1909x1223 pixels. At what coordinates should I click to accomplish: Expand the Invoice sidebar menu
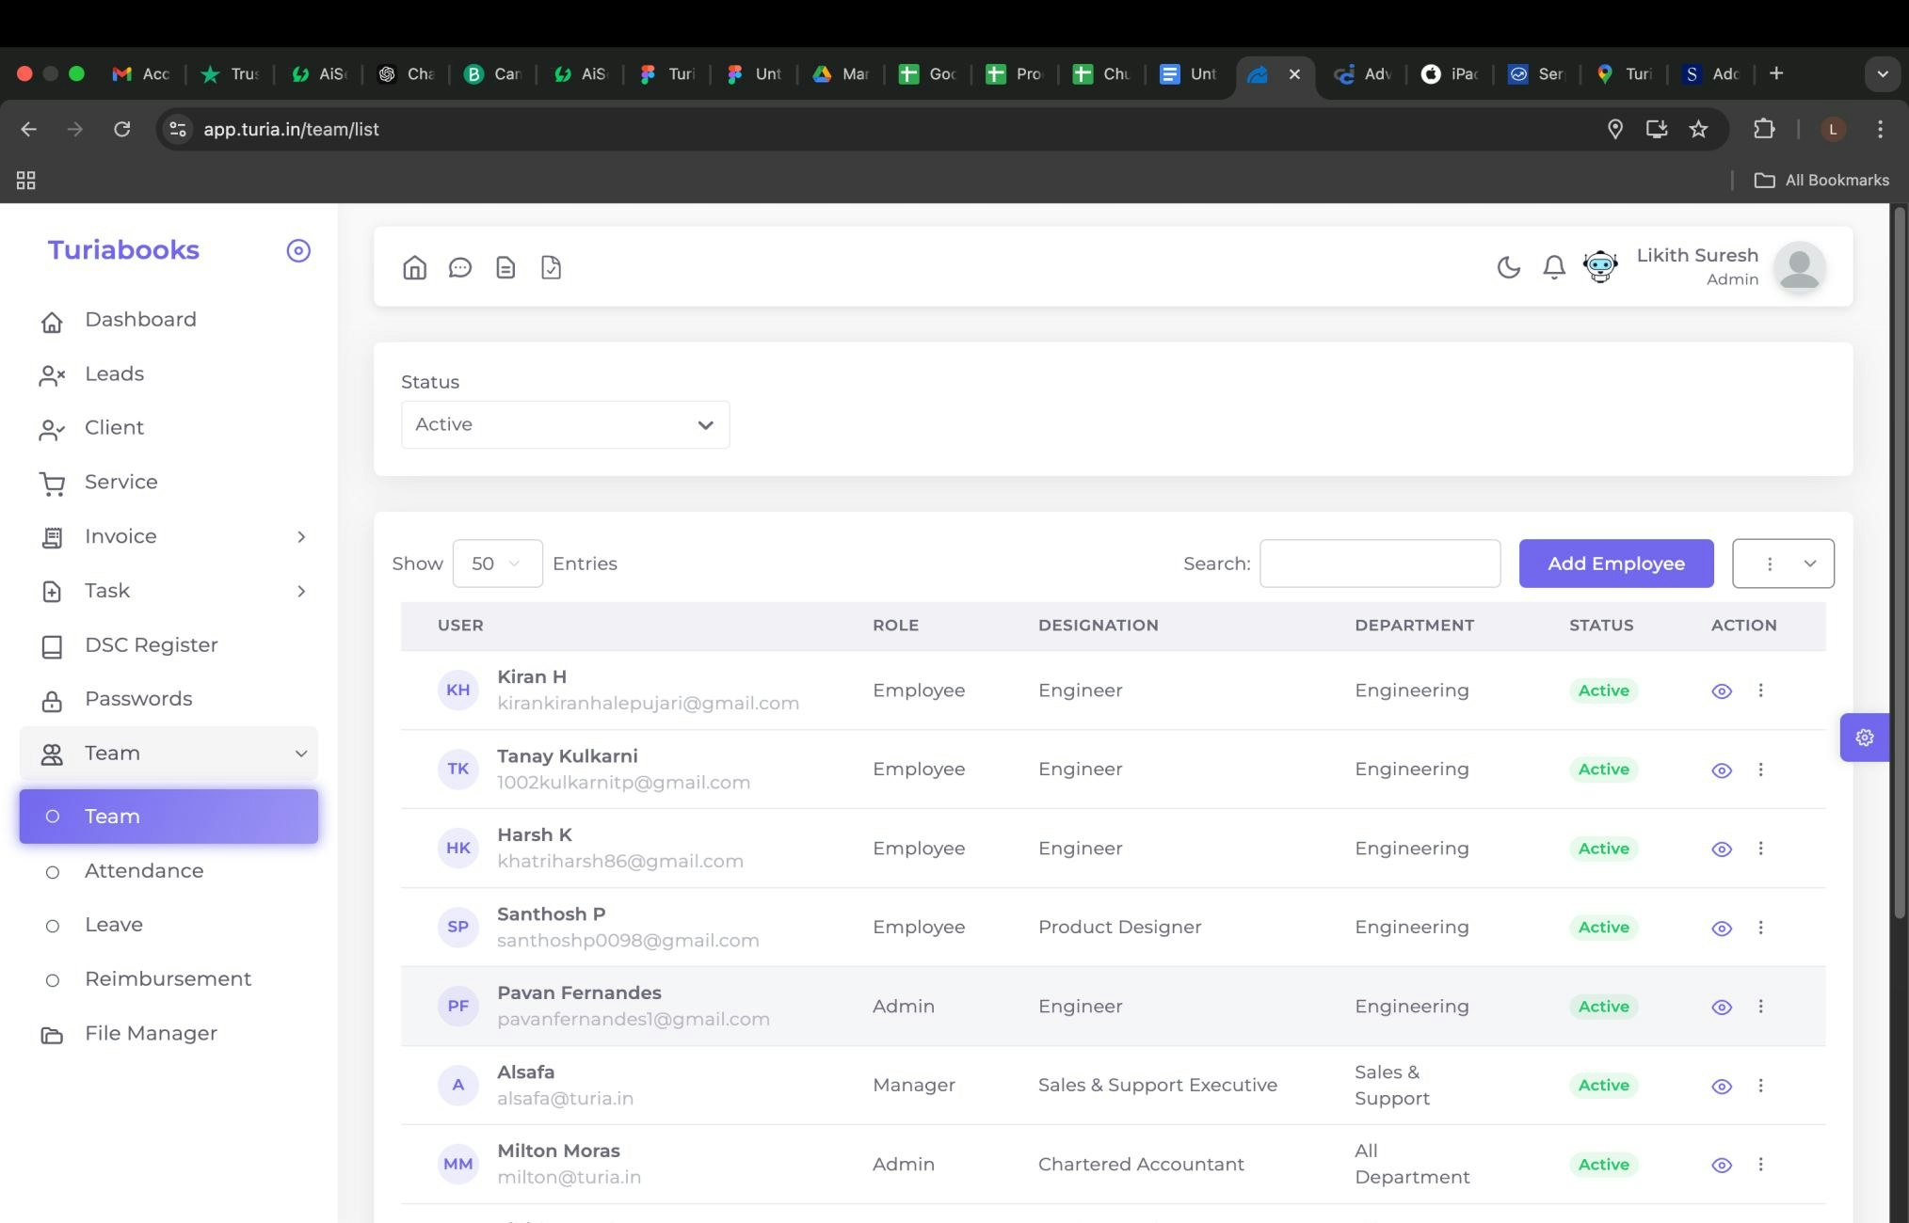[x=168, y=537]
